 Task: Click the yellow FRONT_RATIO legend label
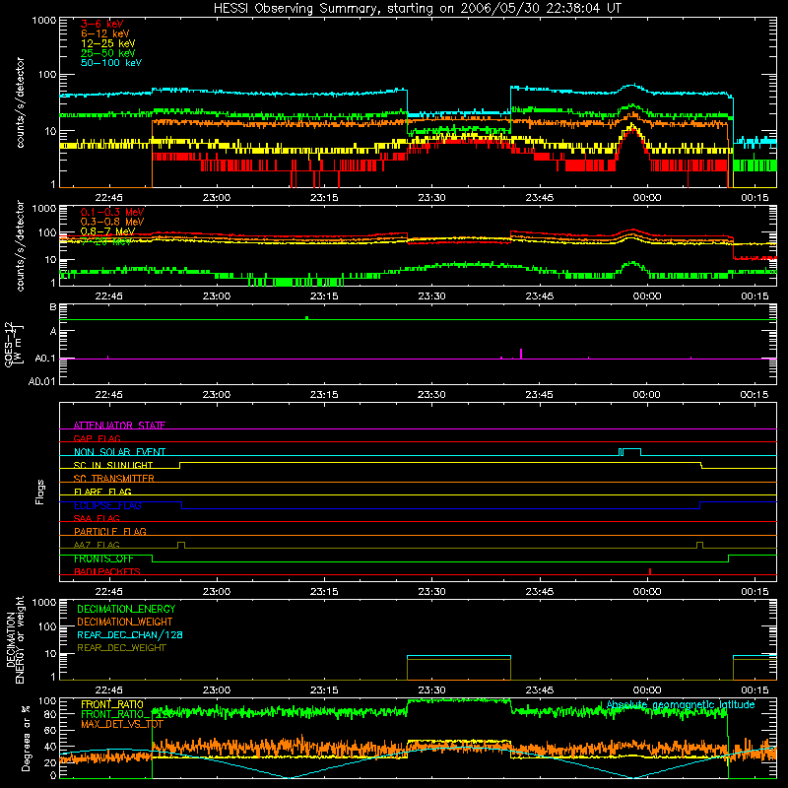pyautogui.click(x=112, y=704)
